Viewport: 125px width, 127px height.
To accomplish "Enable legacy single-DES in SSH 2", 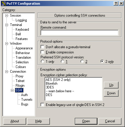I will click(x=42, y=105).
